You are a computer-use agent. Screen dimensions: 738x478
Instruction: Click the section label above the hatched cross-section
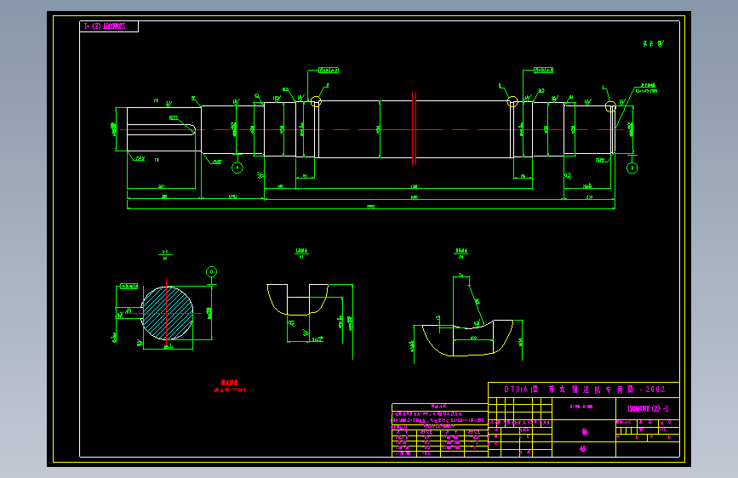coord(165,255)
